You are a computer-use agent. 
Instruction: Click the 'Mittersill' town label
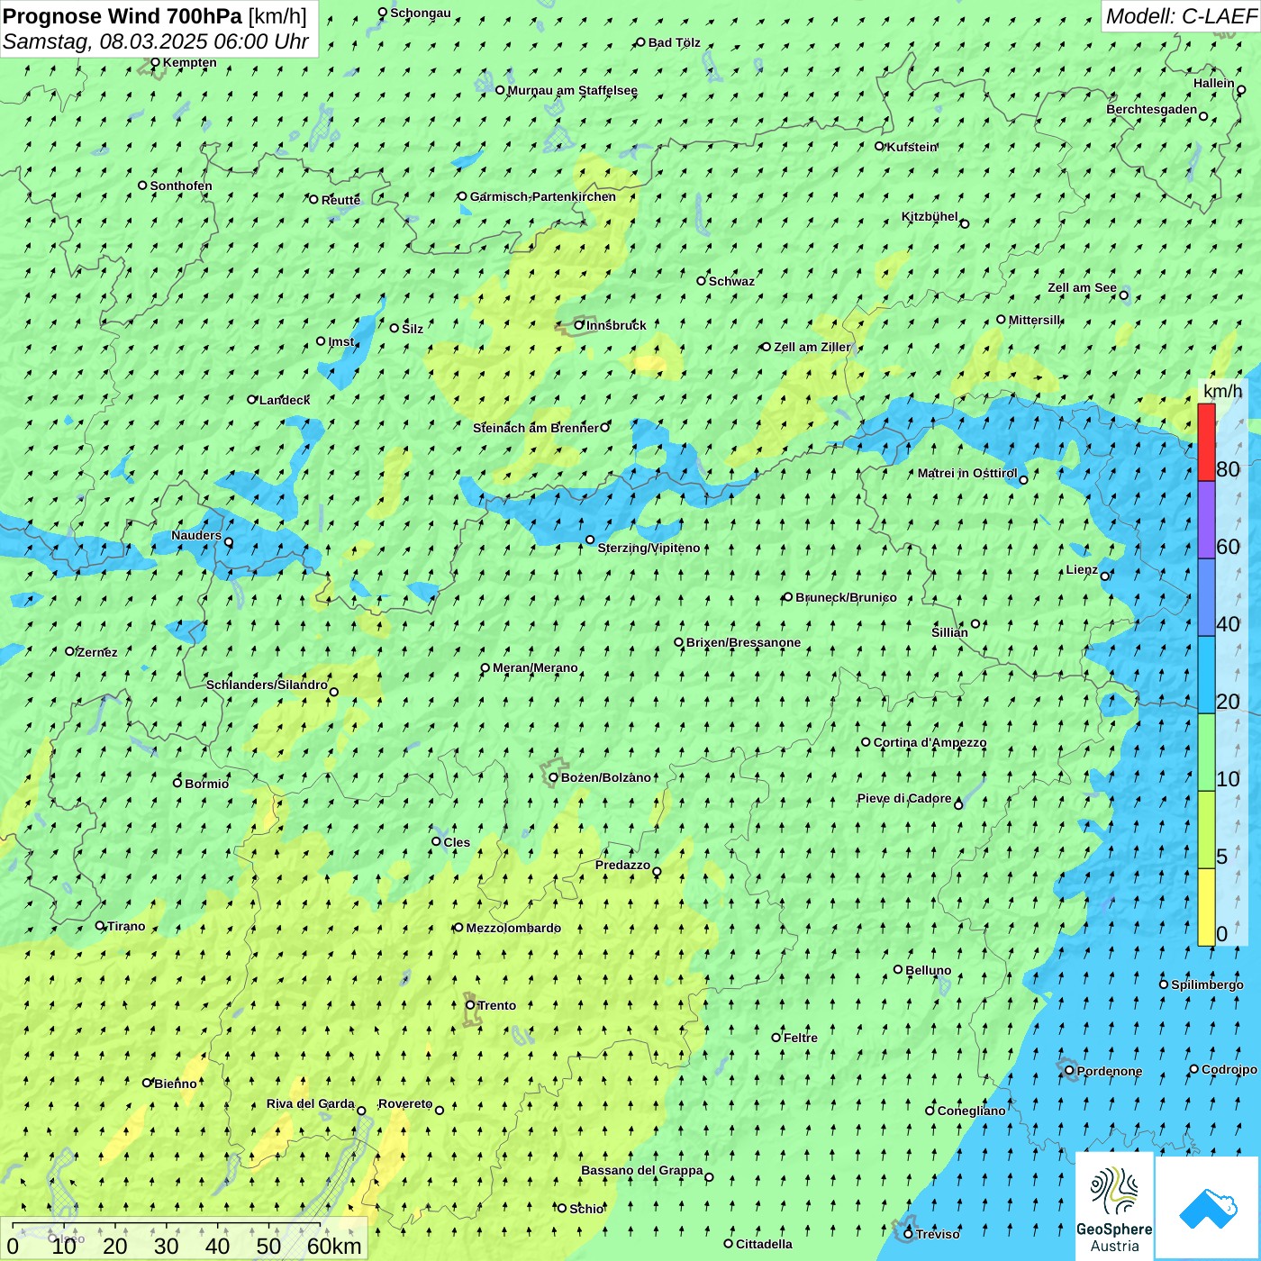pyautogui.click(x=1035, y=320)
